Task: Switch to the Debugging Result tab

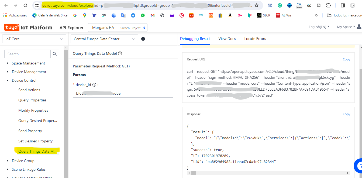Action: (x=195, y=39)
